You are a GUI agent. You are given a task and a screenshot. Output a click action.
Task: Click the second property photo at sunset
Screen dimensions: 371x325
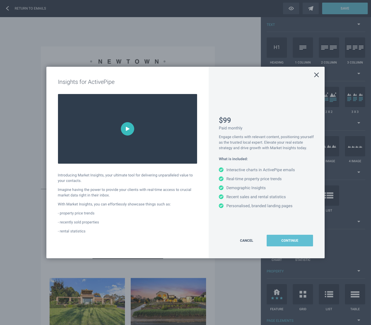click(x=168, y=301)
